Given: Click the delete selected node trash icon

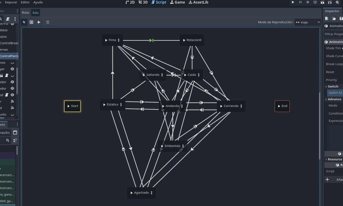Looking at the screenshot, I should [48, 22].
